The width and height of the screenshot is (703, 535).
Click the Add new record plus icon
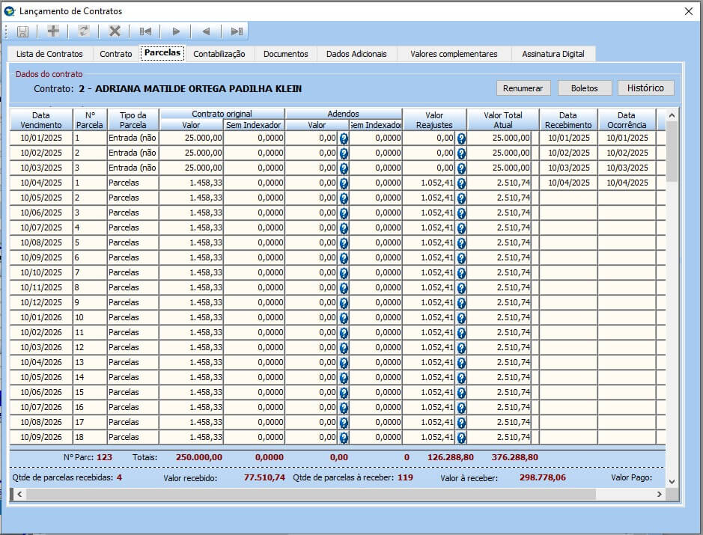click(53, 31)
